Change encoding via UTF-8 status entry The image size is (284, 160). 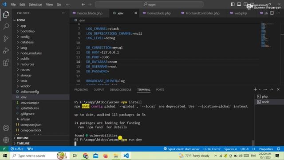coord(245,149)
